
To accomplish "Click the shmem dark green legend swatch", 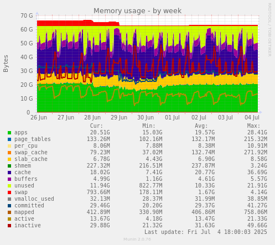I will (9, 166).
